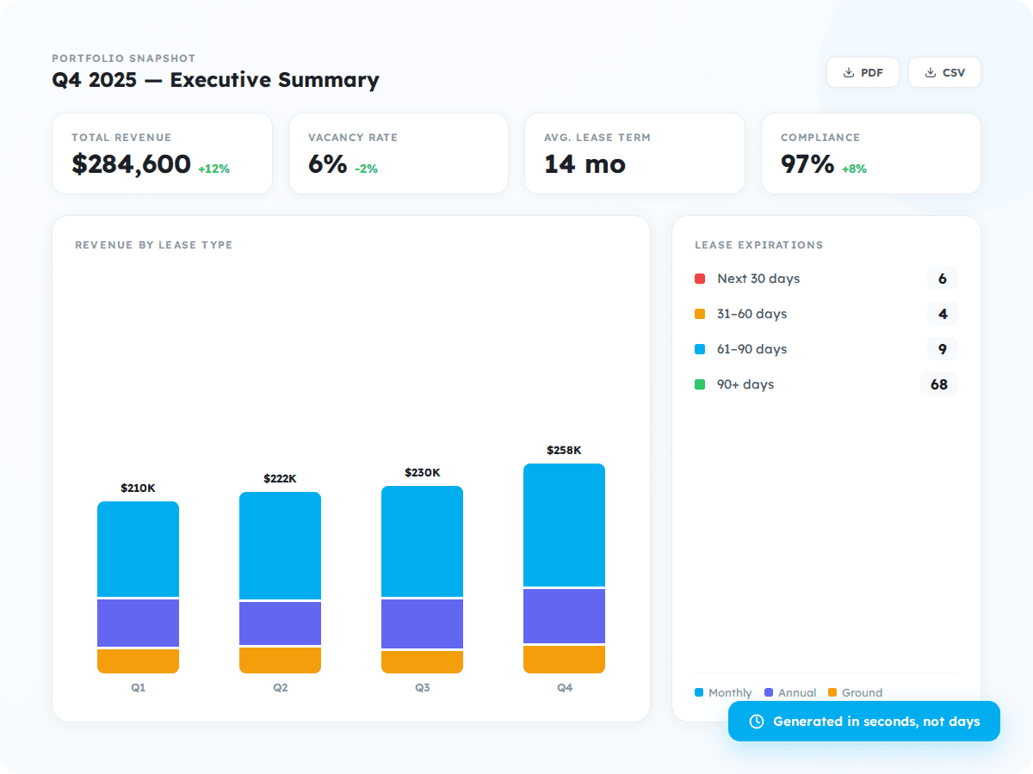Viewport: 1033px width, 774px height.
Task: Click the blue dot next to 61–90 days
Action: click(x=700, y=349)
